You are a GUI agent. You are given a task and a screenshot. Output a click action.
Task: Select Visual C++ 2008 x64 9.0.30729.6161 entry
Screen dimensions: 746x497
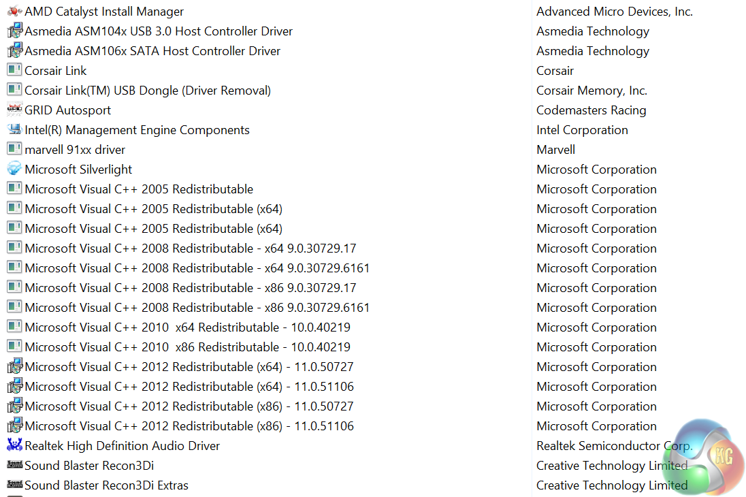[197, 268]
